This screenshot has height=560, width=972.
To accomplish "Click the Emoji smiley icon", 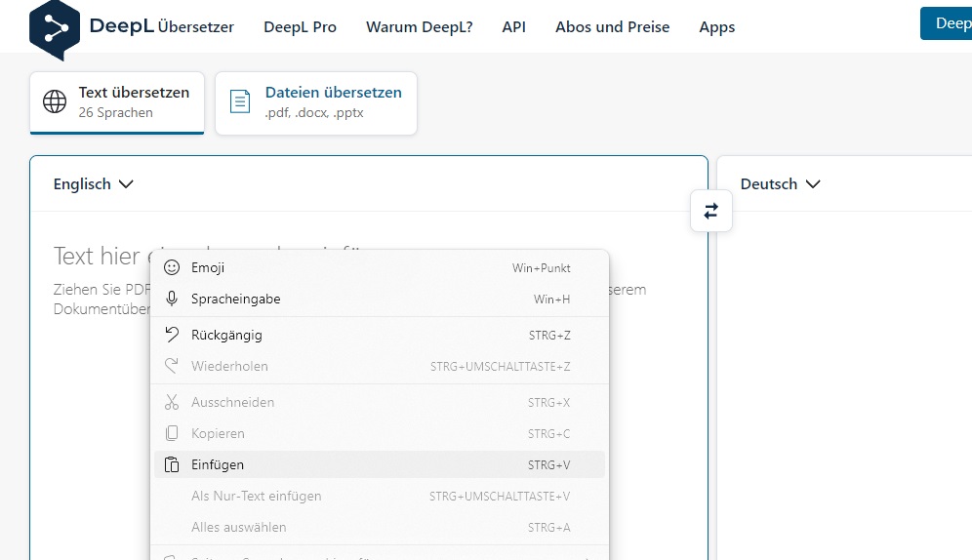I will pos(172,267).
